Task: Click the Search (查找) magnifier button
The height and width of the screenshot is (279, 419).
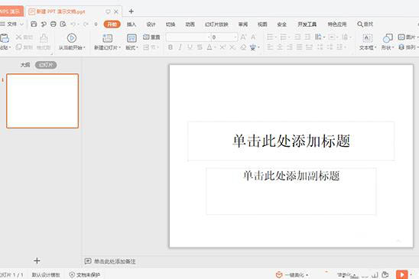Action: [x=365, y=24]
